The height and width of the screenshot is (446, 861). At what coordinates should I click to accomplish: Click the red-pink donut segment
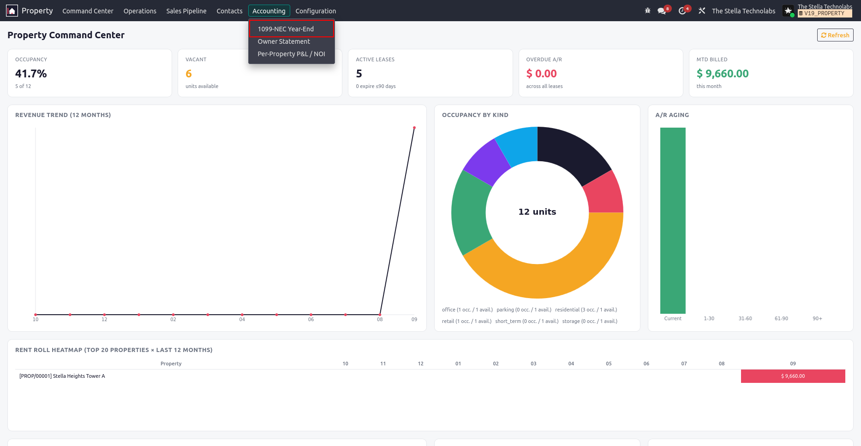click(x=605, y=194)
